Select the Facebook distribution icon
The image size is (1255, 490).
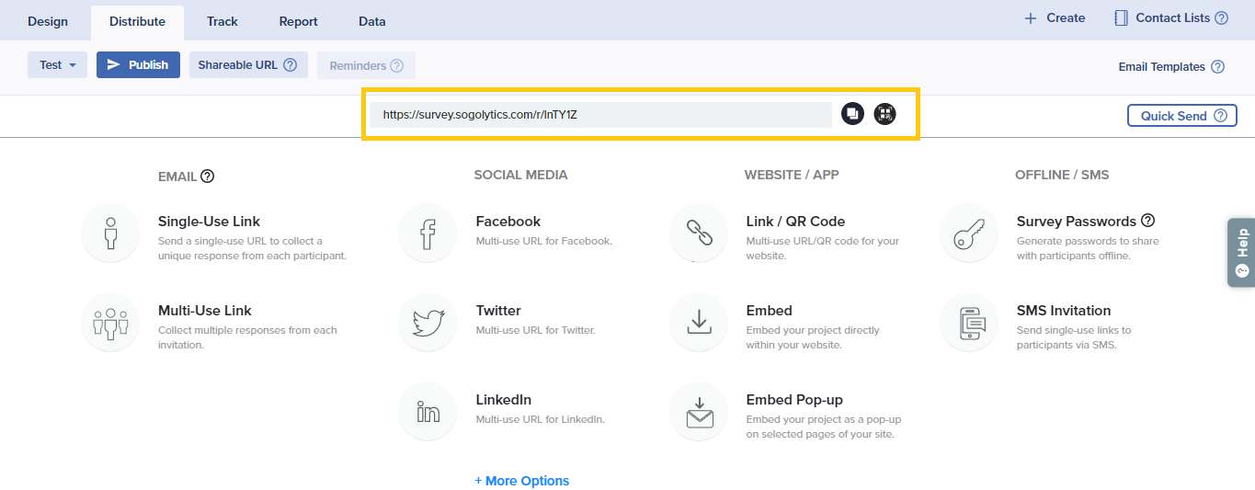[x=428, y=234]
